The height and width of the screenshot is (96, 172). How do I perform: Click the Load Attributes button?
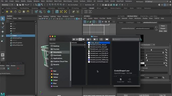pos(144,95)
